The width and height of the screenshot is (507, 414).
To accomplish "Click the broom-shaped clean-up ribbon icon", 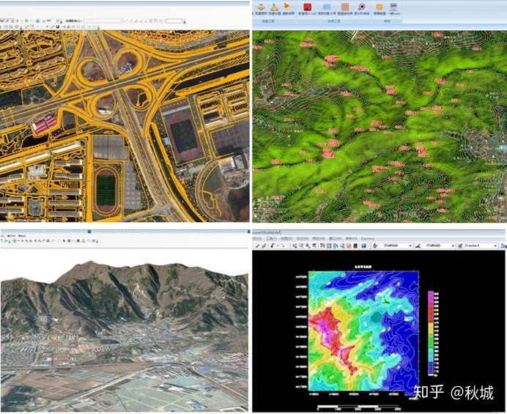I will coord(274,7).
